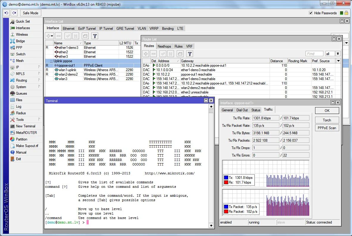This screenshot has height=236, width=352.
Task: Click filter funnel icon in Interface List toolbar
Action: click(x=95, y=36)
